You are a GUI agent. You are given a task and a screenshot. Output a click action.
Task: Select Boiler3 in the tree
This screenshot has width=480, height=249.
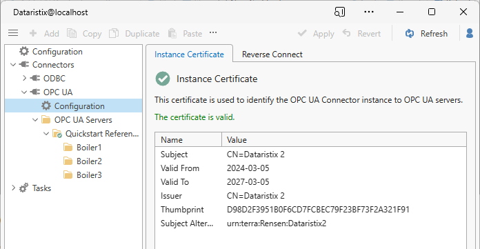tap(89, 175)
